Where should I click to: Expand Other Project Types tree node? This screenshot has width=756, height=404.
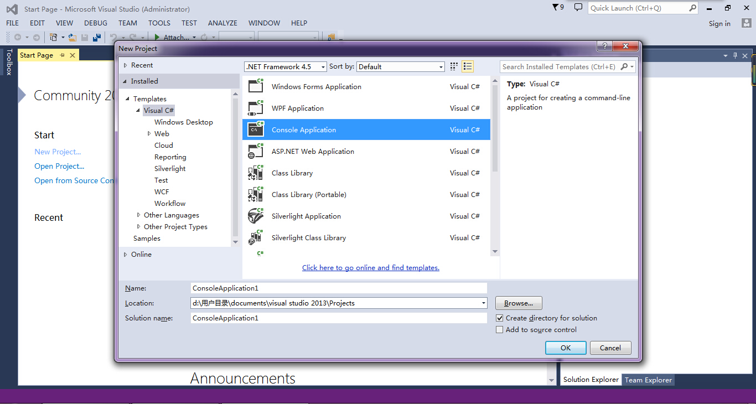139,227
